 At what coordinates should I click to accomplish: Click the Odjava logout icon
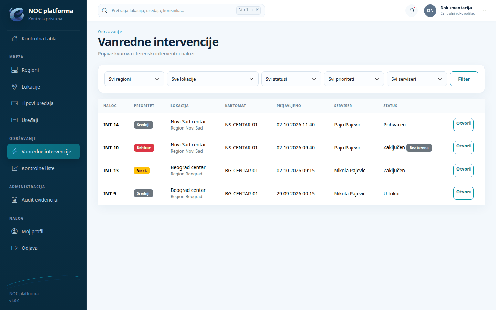tap(14, 248)
